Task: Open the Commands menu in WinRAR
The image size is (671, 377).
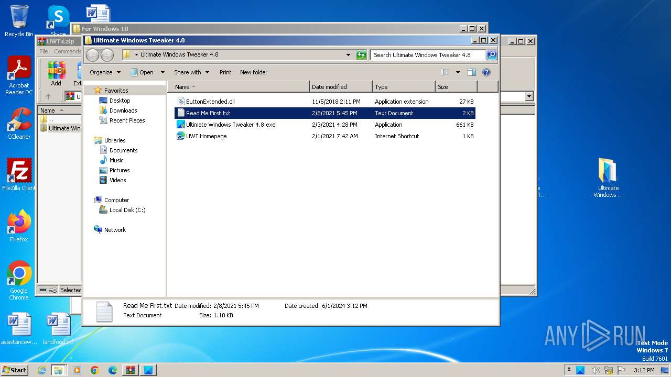Action: click(68, 51)
